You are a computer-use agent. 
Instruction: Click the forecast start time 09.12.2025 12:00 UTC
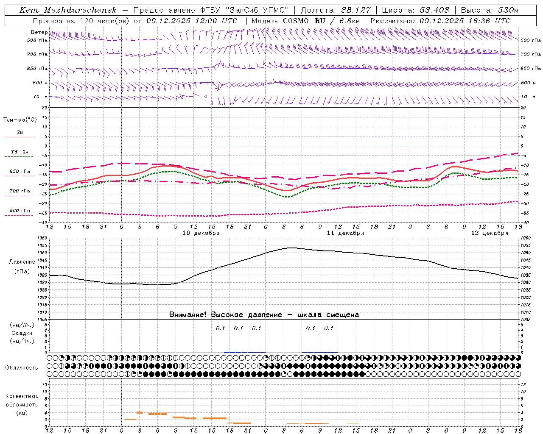[192, 21]
